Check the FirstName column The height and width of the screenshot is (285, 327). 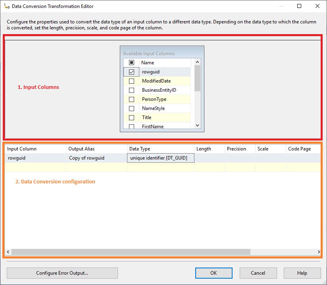pos(131,126)
